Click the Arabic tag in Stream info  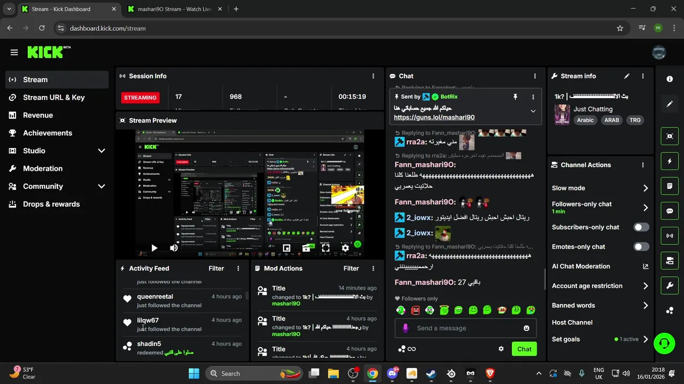coord(585,121)
